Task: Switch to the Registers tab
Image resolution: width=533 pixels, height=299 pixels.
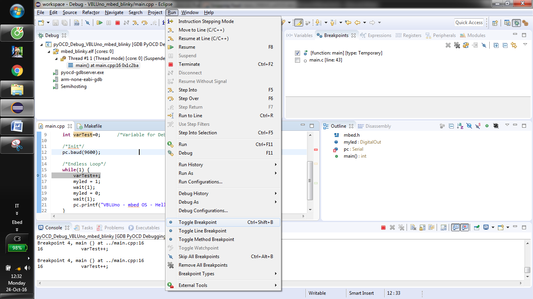Action: 408,35
